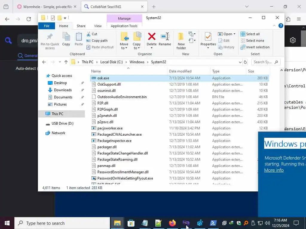Close the Wormhole browser tab
The image size is (306, 229).
click(x=75, y=7)
